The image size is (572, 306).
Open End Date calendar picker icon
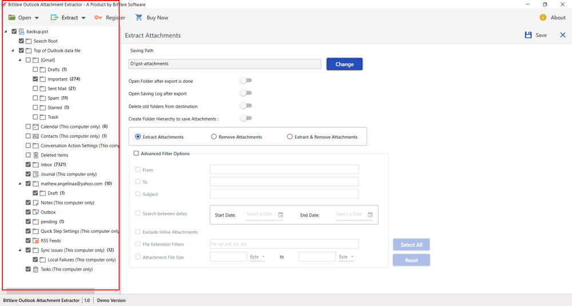(370, 215)
